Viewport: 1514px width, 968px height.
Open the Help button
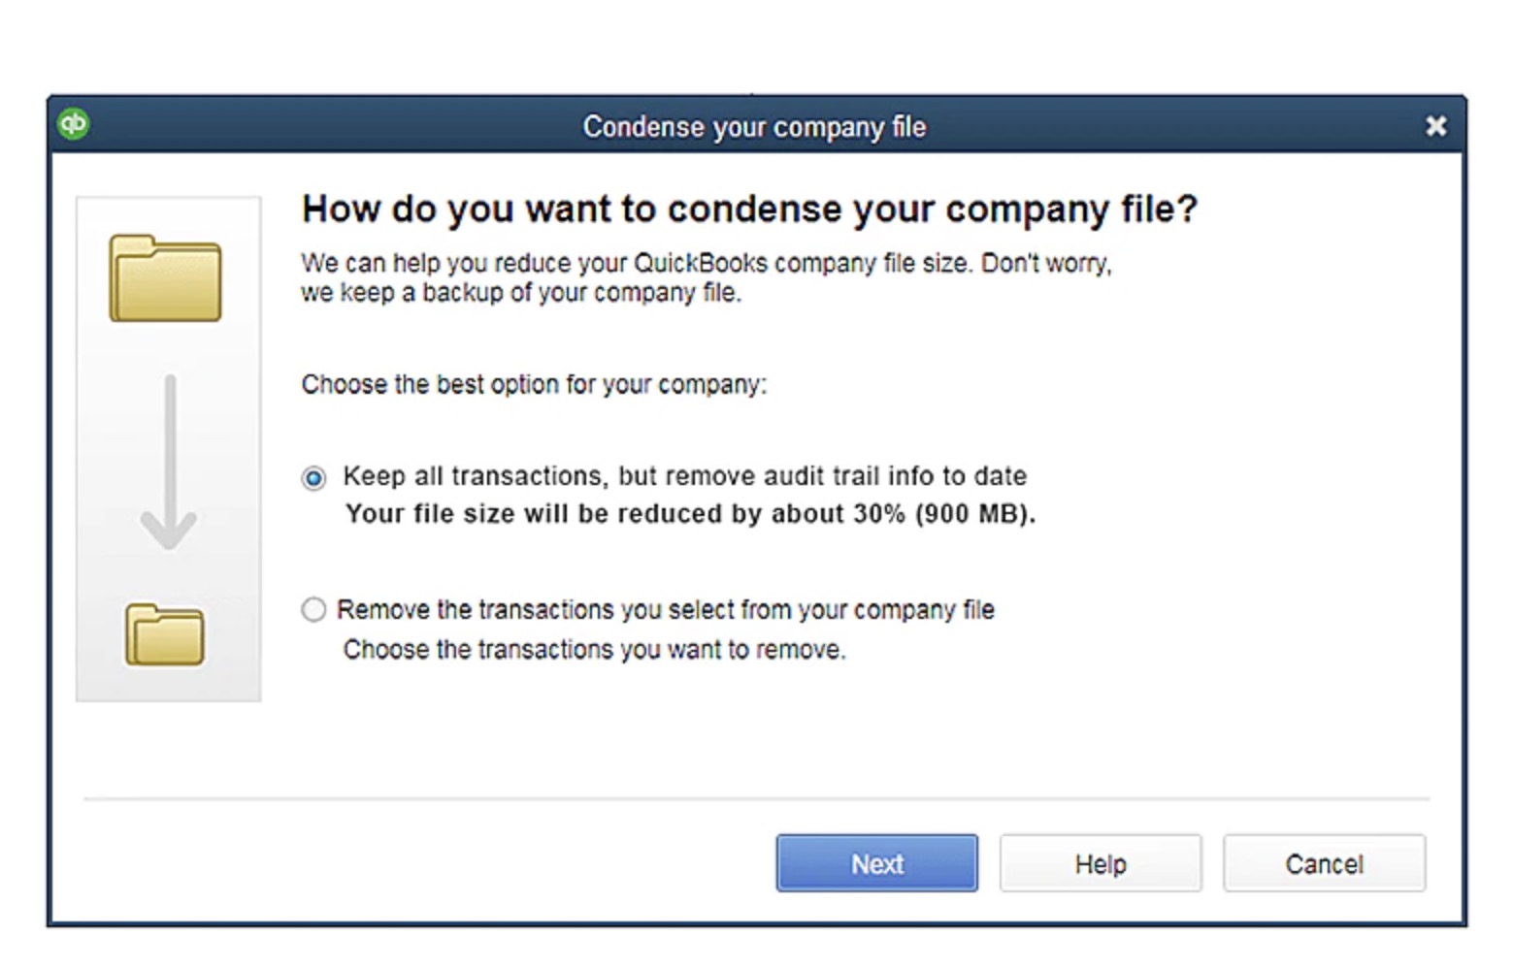pyautogui.click(x=1101, y=863)
